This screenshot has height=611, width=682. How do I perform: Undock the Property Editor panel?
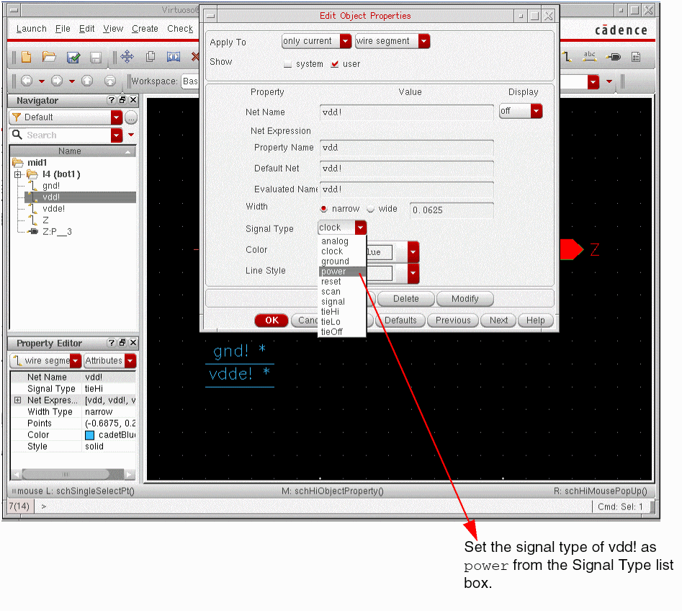pos(122,343)
